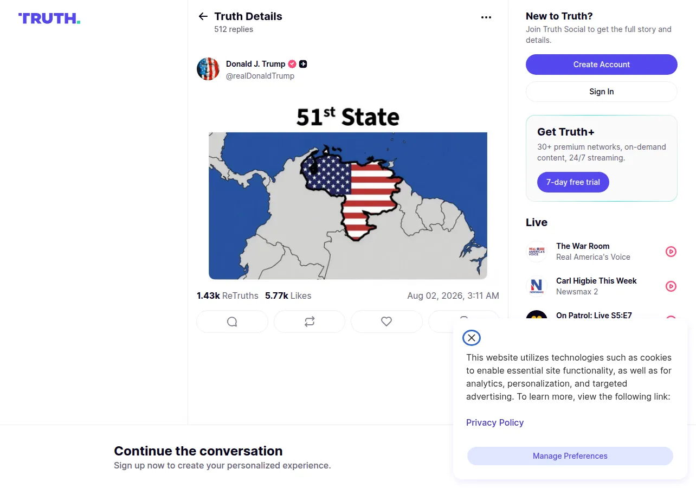This screenshot has height=488, width=696.
Task: Play The War Room live stream
Action: coord(671,252)
